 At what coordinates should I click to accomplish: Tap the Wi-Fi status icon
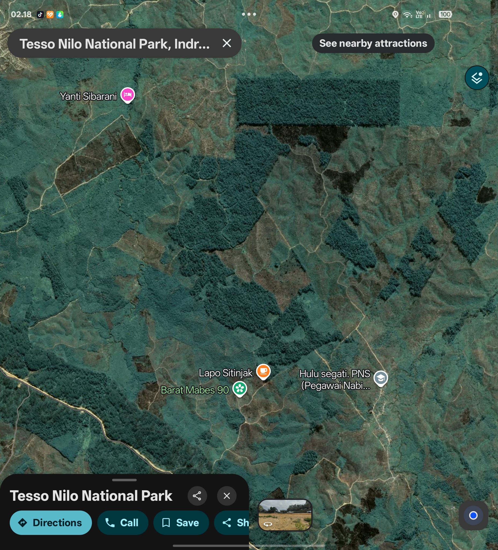pyautogui.click(x=408, y=15)
